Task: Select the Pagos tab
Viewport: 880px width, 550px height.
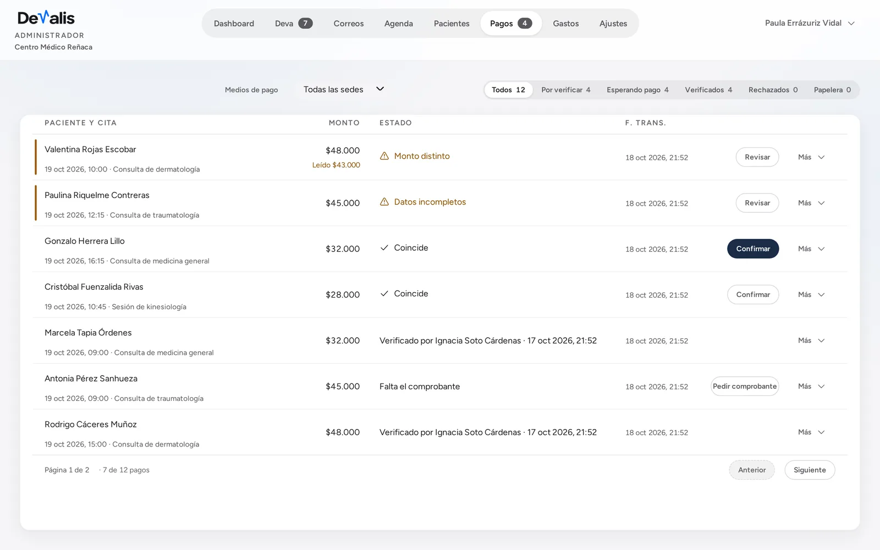Action: coord(511,24)
